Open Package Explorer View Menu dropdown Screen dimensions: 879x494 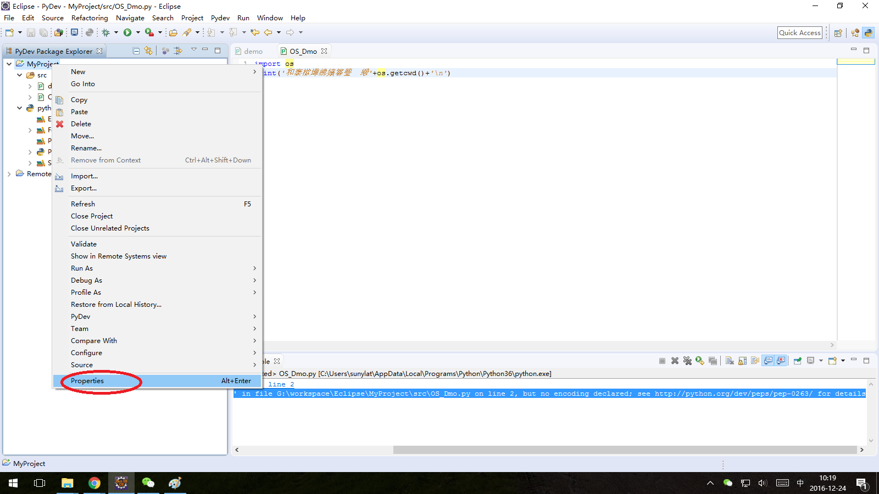pyautogui.click(x=193, y=49)
